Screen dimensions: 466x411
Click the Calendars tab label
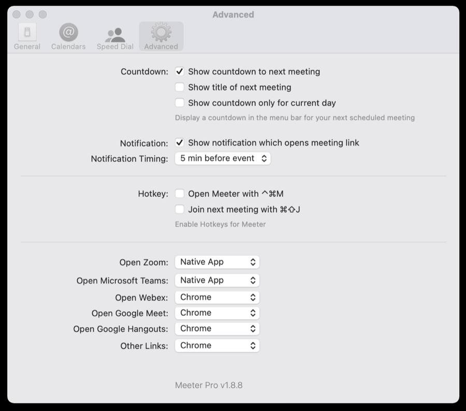pyautogui.click(x=68, y=47)
